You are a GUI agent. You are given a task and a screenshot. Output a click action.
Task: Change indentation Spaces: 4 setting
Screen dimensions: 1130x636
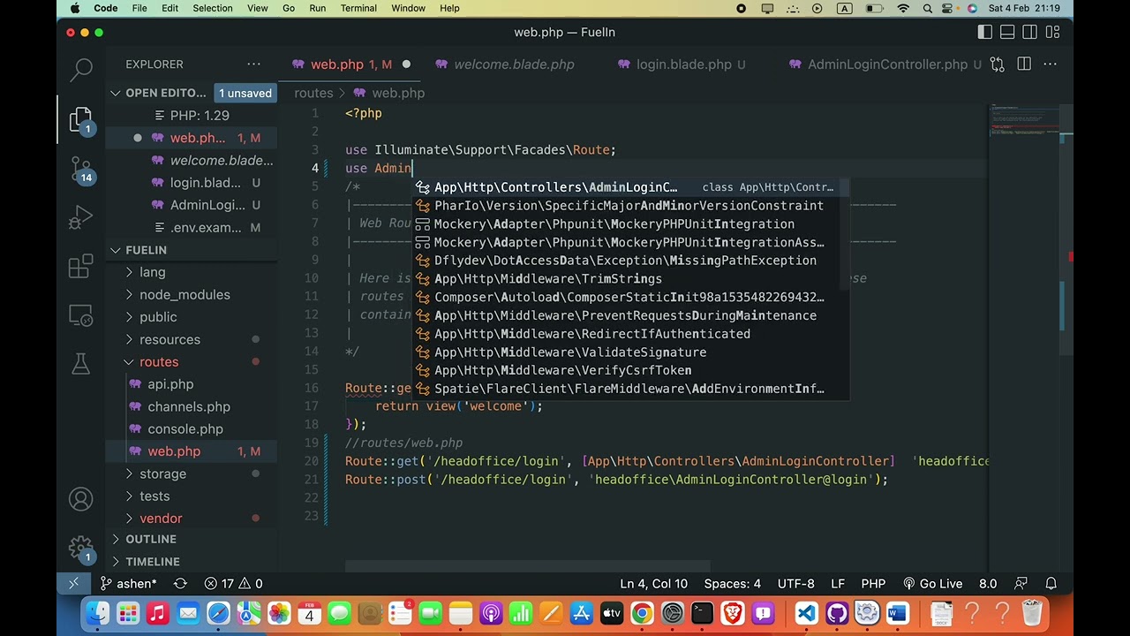pos(732,583)
